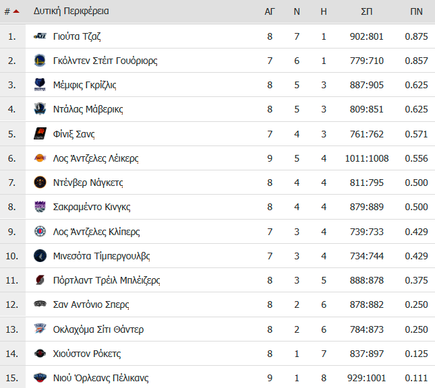The width and height of the screenshot is (435, 388).
Task: Open the Σαν Αντόνιο Σπερς team link
Action: [91, 304]
